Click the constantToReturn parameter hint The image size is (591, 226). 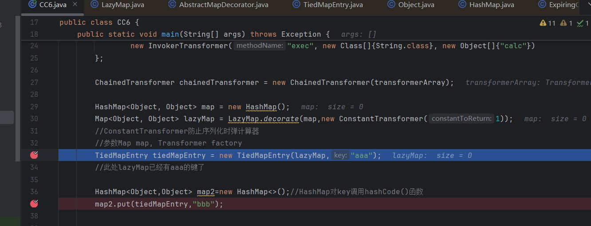click(461, 119)
